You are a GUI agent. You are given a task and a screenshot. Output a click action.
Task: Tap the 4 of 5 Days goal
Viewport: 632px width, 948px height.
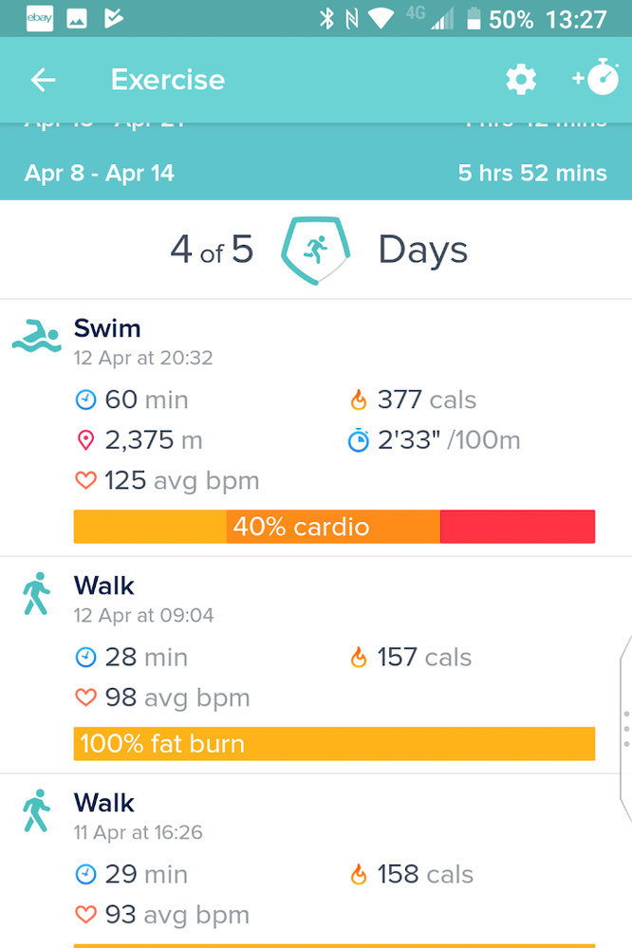213,251
